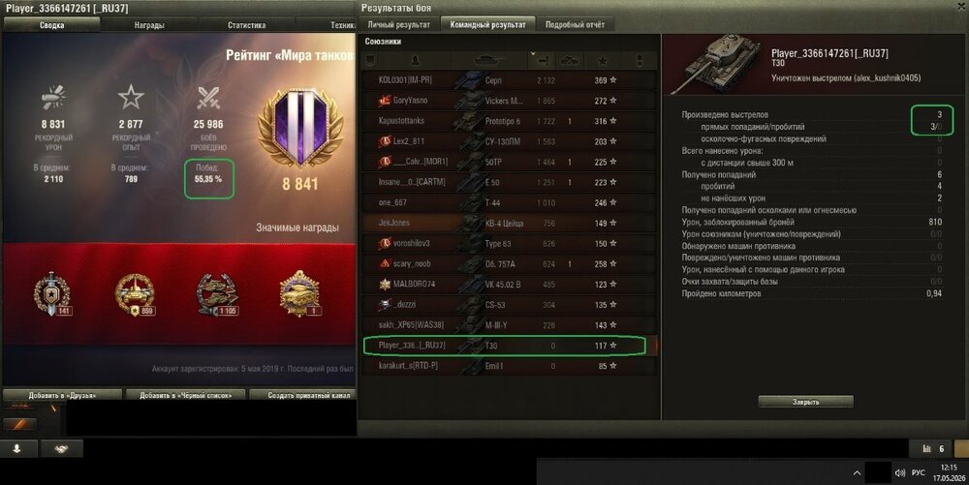Select the medal with count 141
This screenshot has width=969, height=485.
point(52,293)
